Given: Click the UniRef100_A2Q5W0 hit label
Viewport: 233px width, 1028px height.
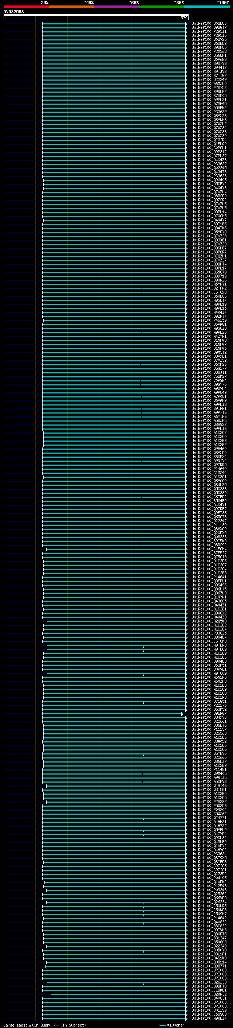Looking at the screenshot, I should pos(209,621).
